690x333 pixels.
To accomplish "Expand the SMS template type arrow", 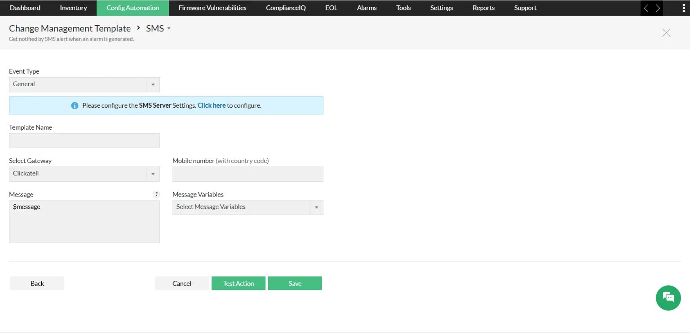I will [x=169, y=28].
